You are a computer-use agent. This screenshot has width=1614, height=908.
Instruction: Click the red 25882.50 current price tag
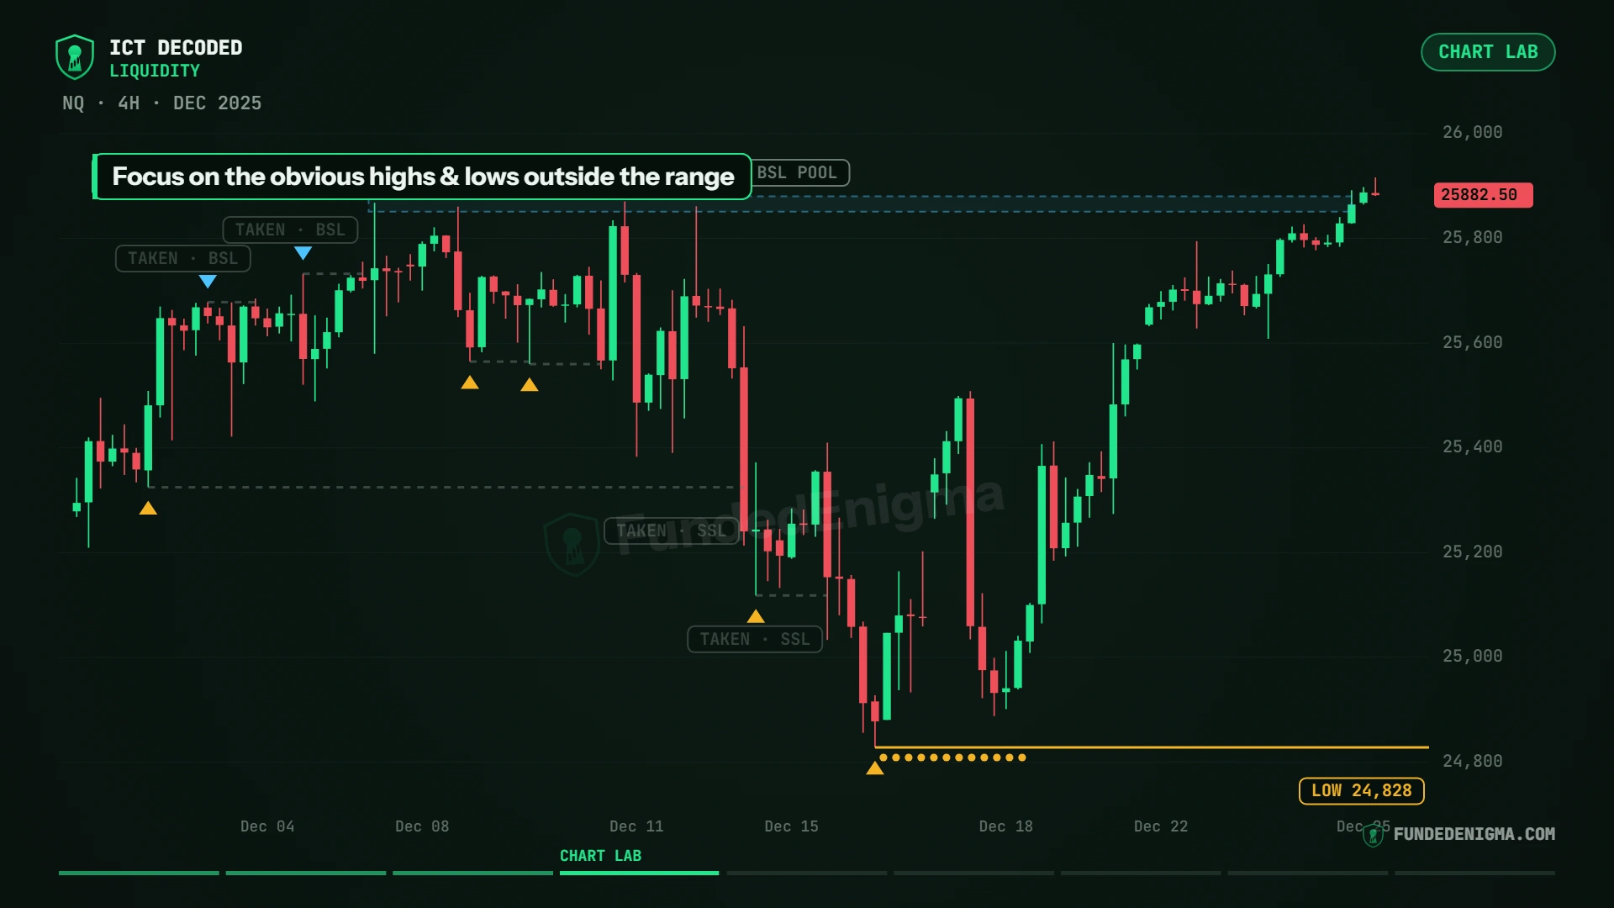(x=1483, y=195)
